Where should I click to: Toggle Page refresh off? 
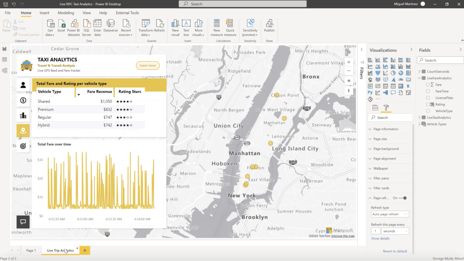click(403, 198)
